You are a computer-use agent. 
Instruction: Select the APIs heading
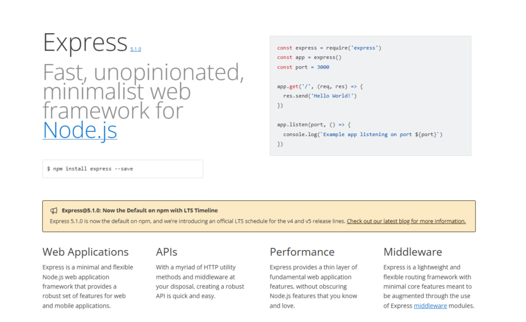(166, 252)
